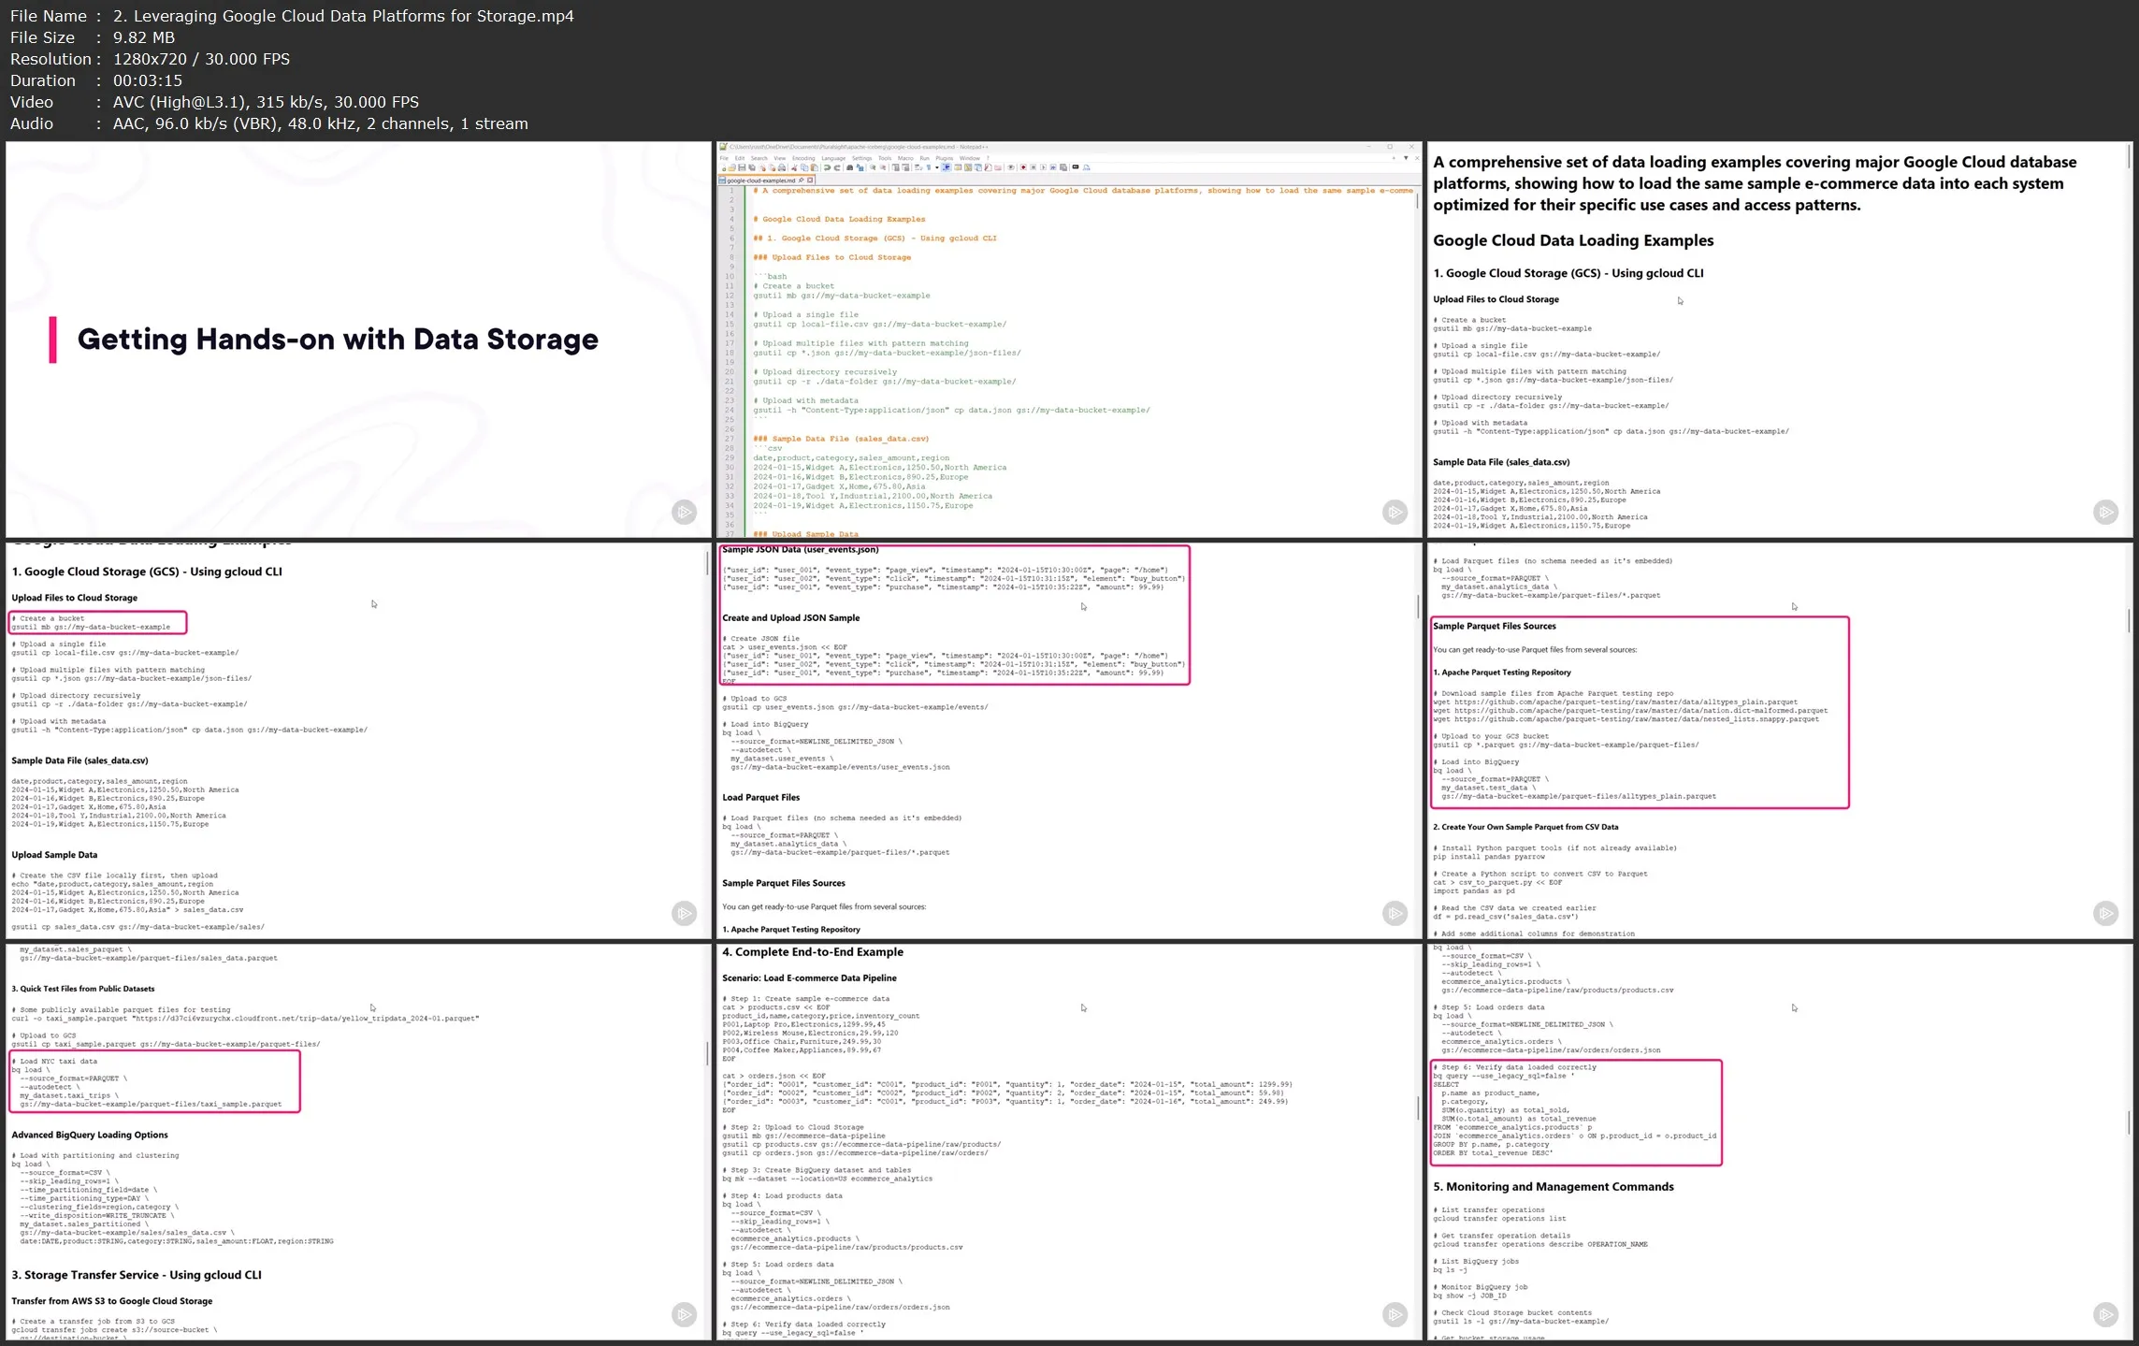Open the End-to-End Example pipeline thumbnail
Image resolution: width=2139 pixels, height=1346 pixels.
click(x=1069, y=1141)
